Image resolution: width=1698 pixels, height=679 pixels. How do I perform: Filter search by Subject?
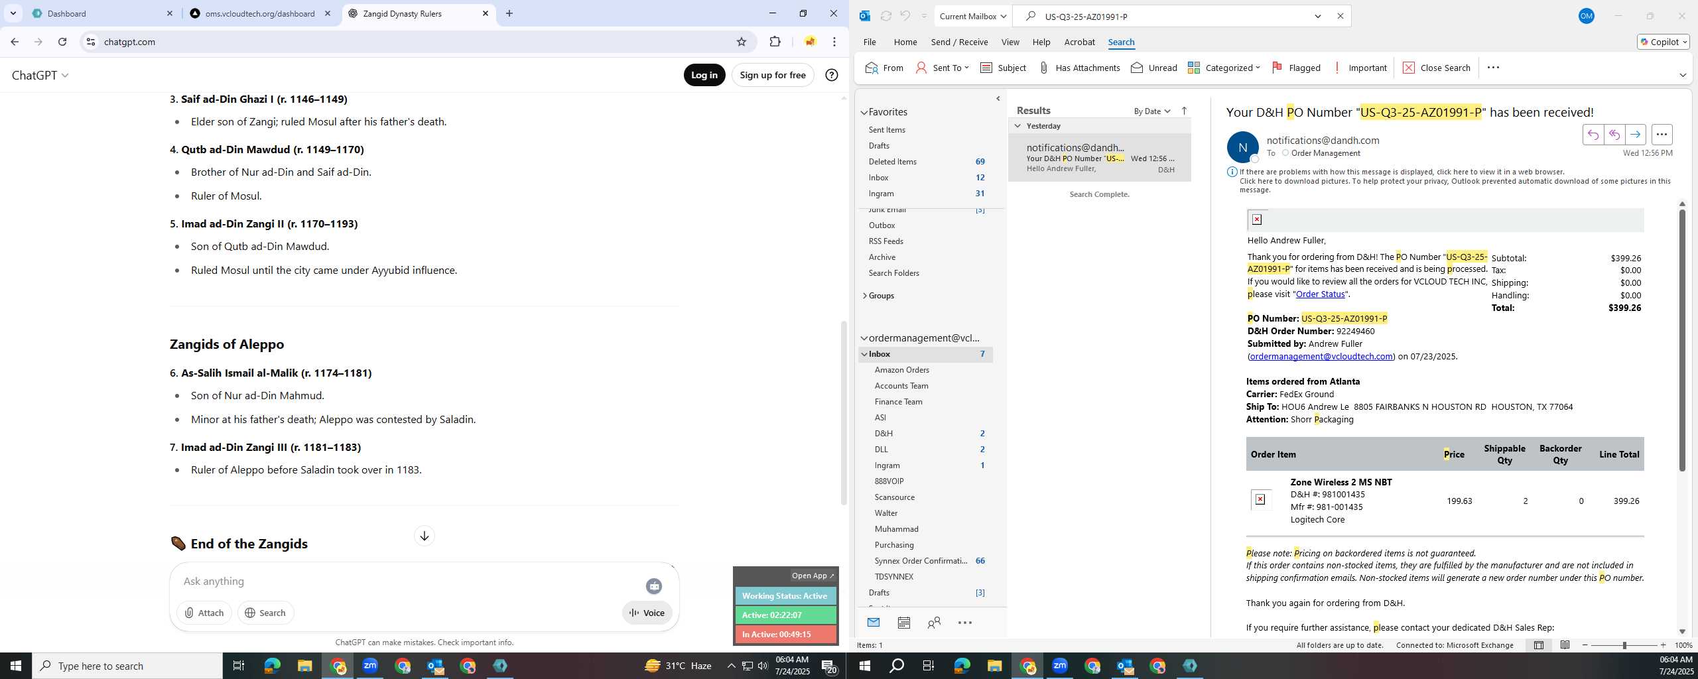1003,68
